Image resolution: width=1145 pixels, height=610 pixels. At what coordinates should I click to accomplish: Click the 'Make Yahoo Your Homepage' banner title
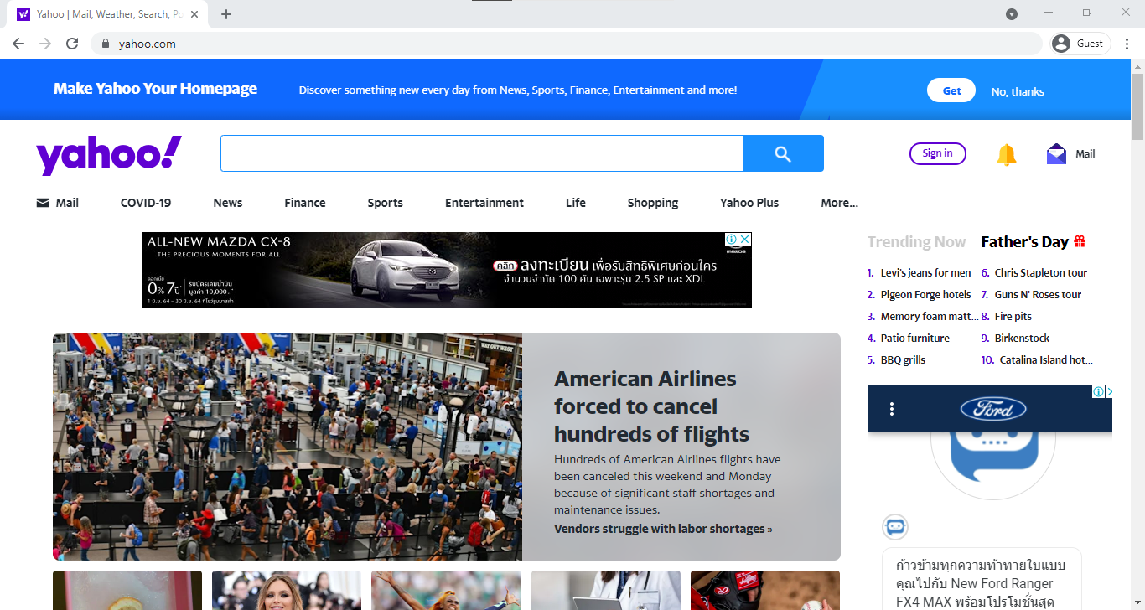155,89
